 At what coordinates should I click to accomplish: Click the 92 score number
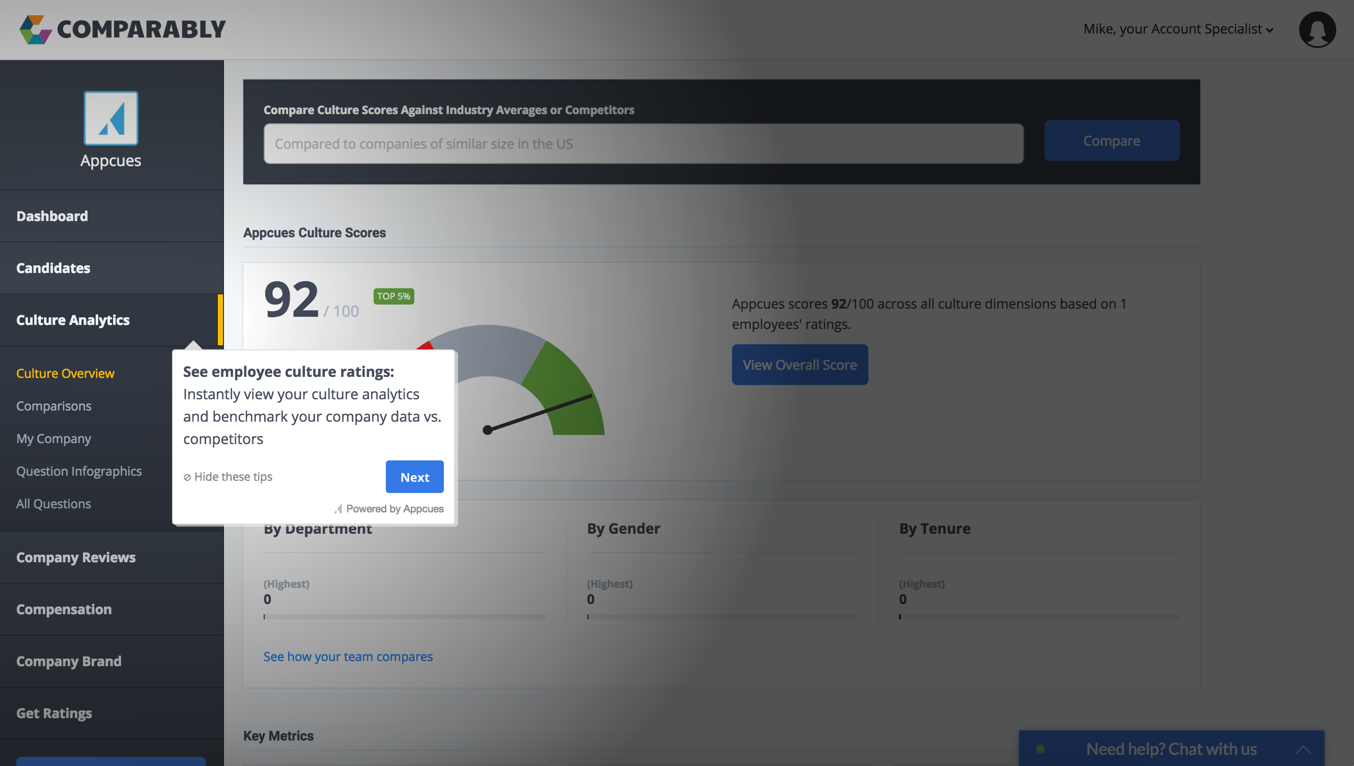point(292,299)
